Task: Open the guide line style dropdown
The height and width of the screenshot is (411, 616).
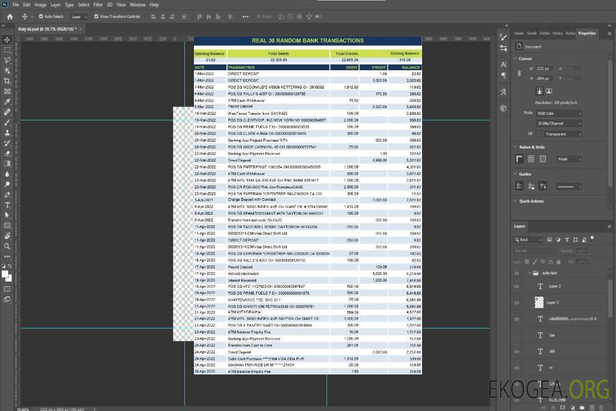Action: tap(569, 187)
